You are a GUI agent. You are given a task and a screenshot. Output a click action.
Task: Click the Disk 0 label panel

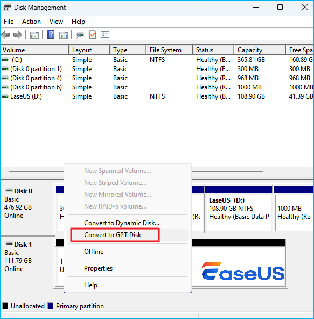point(27,209)
